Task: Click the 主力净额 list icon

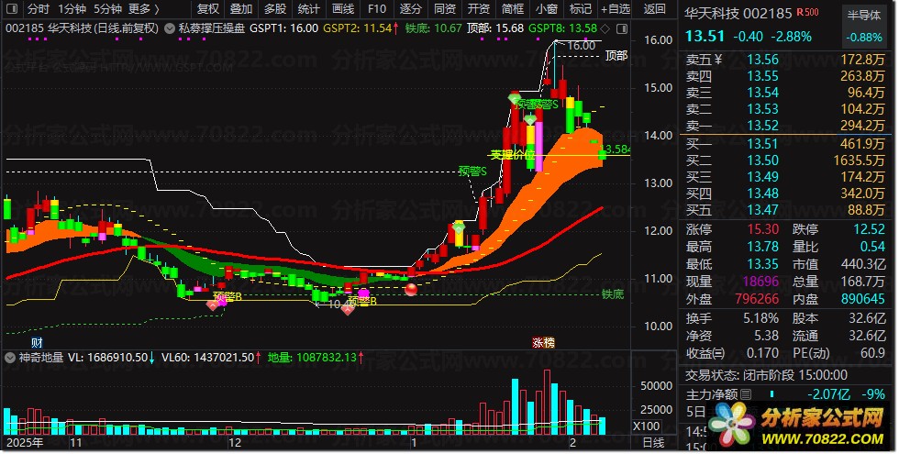Action: coord(746,394)
